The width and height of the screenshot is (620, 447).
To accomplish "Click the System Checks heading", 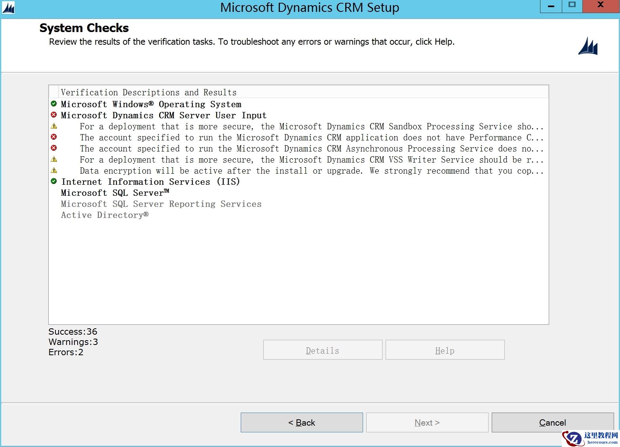I will 84,28.
